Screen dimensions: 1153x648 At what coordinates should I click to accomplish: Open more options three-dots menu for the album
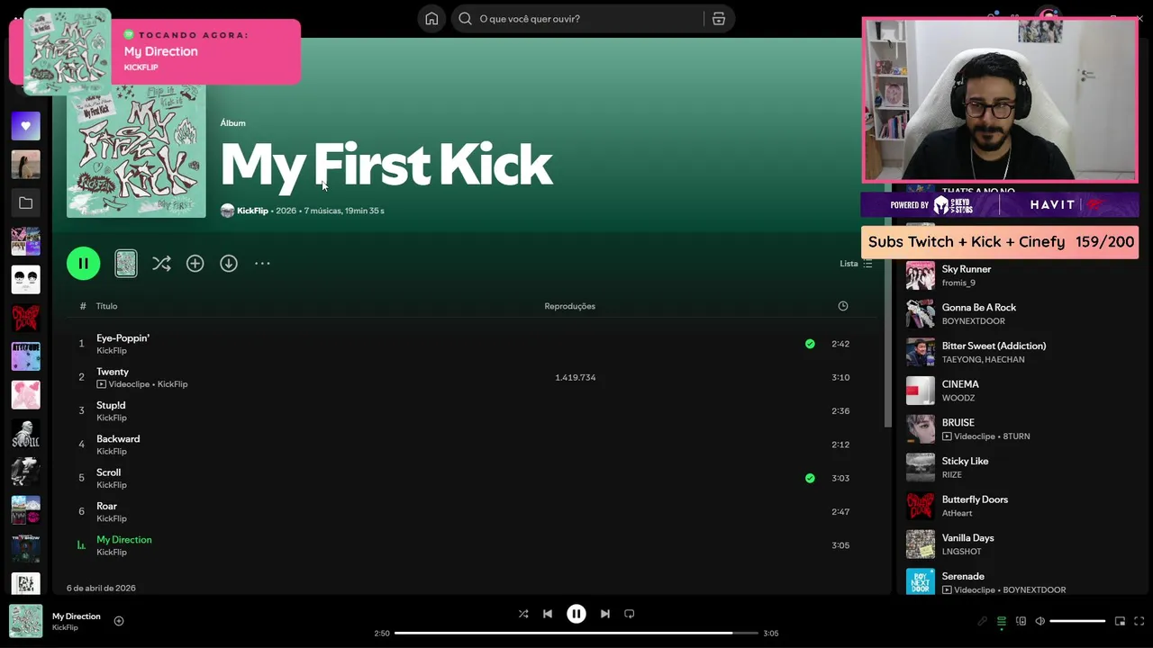pos(262,264)
